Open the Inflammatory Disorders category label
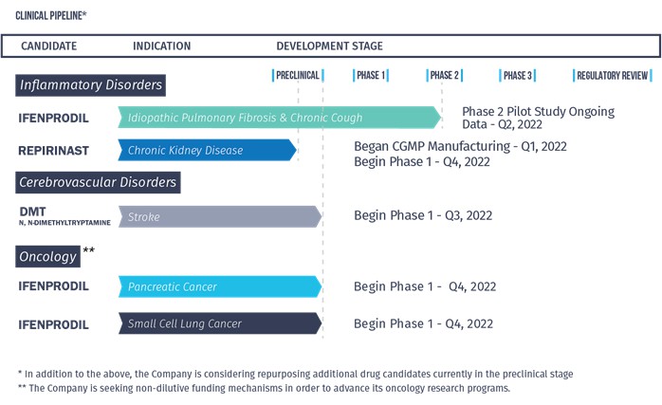The image size is (662, 405). (x=90, y=84)
